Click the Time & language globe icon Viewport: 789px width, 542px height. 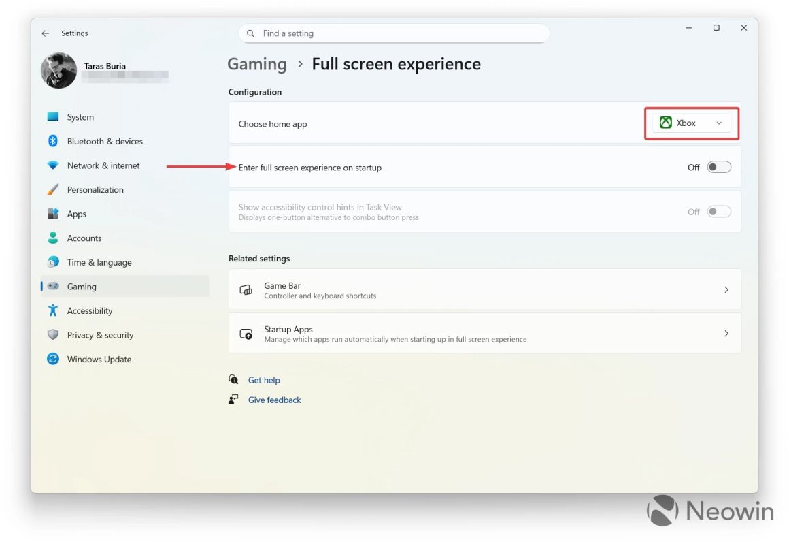click(x=53, y=262)
